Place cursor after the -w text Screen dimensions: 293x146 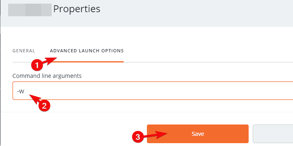point(25,91)
